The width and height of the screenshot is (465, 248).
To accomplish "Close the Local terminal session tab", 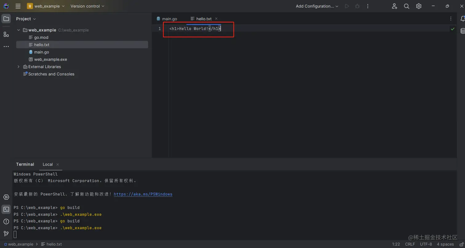I will [x=58, y=164].
